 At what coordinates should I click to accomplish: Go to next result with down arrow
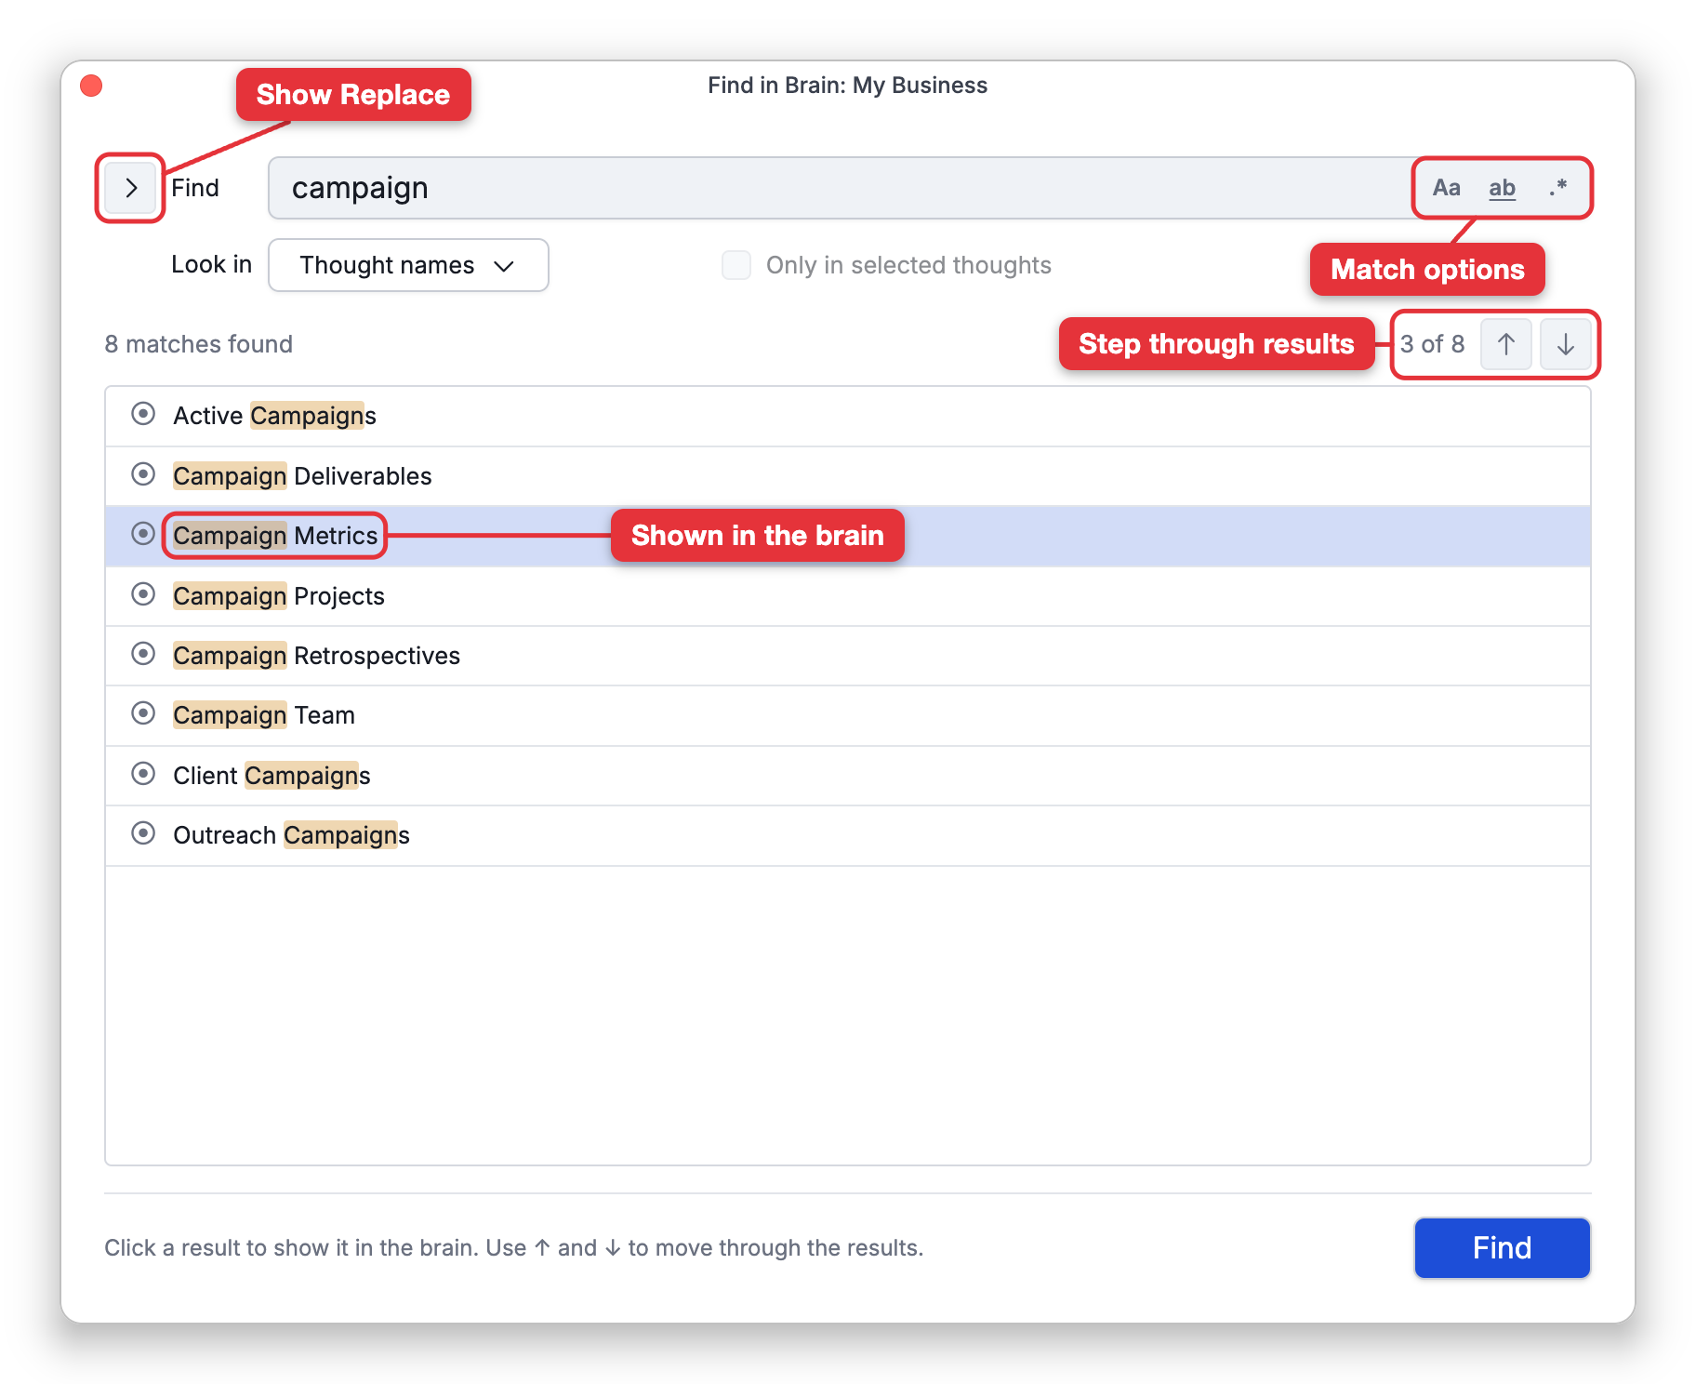point(1566,344)
